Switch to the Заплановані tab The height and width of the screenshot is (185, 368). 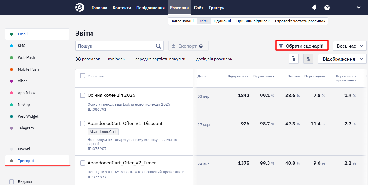[x=182, y=21]
